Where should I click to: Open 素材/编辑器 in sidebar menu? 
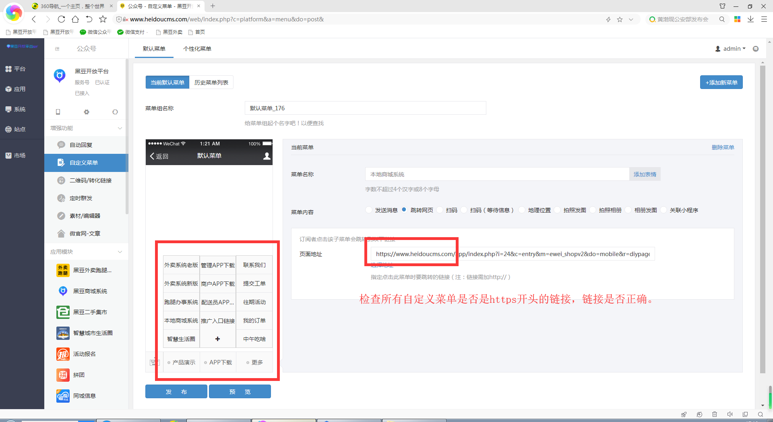[86, 216]
